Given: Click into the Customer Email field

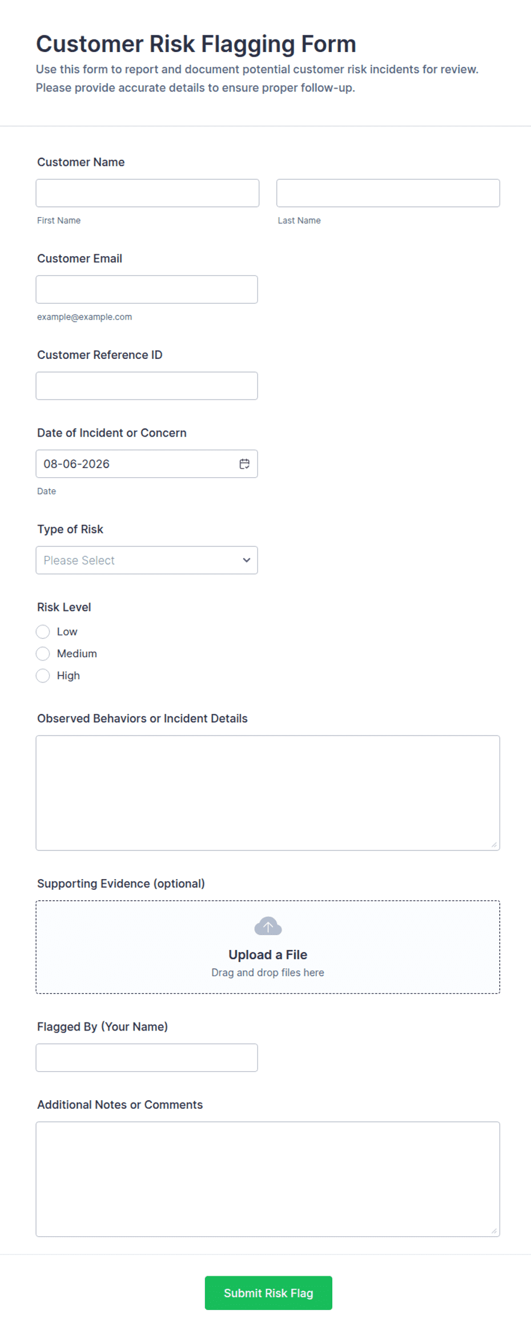Looking at the screenshot, I should point(147,289).
